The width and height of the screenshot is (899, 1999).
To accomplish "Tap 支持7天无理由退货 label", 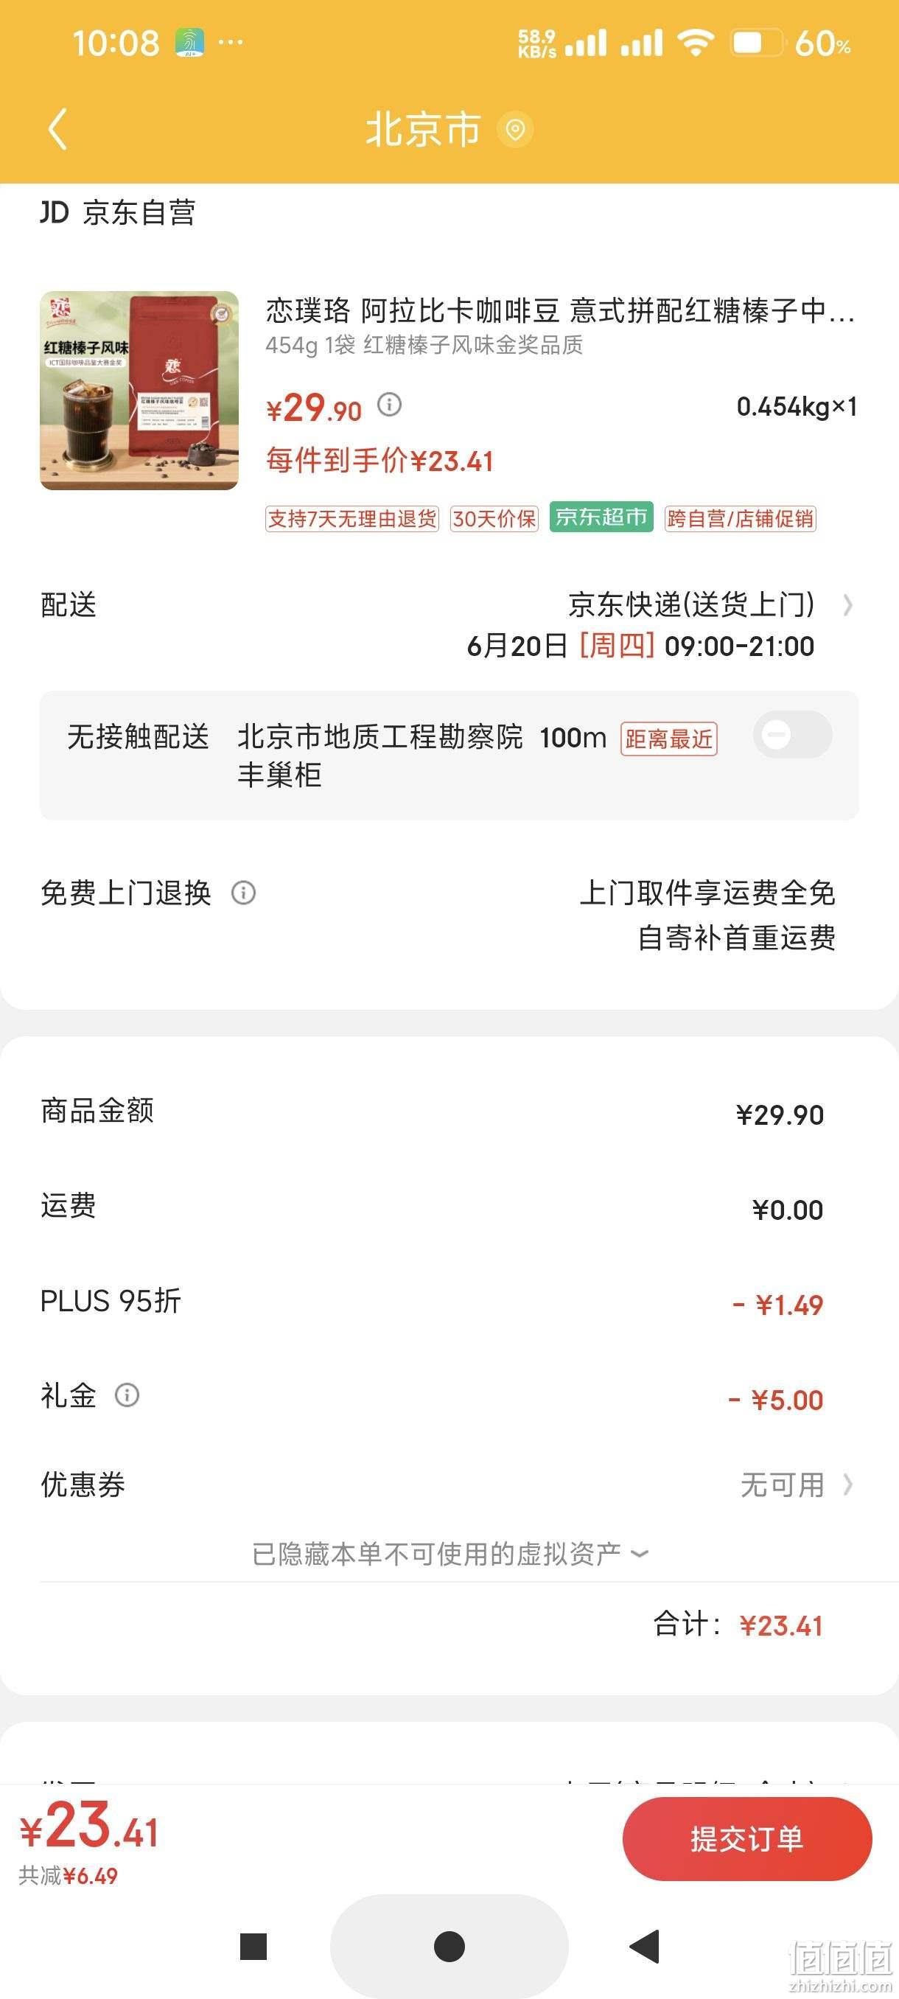I will point(352,518).
